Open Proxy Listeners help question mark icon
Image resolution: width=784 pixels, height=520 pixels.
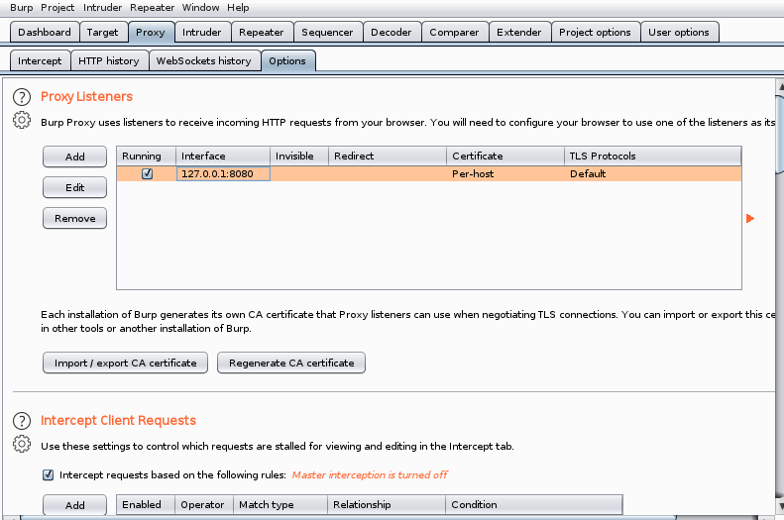pyautogui.click(x=22, y=96)
